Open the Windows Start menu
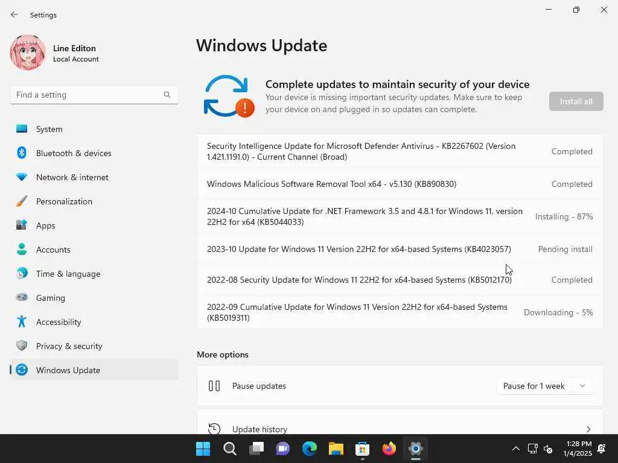Screen dimensions: 618x463 tap(203, 449)
